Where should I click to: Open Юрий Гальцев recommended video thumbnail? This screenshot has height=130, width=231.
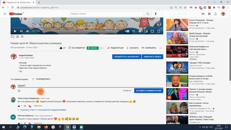tap(177, 38)
